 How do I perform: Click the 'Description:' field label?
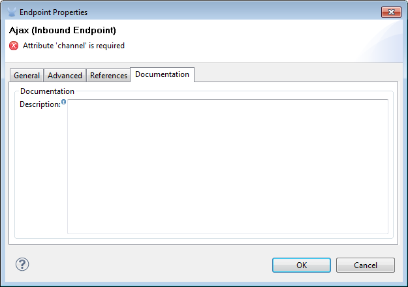pos(40,104)
